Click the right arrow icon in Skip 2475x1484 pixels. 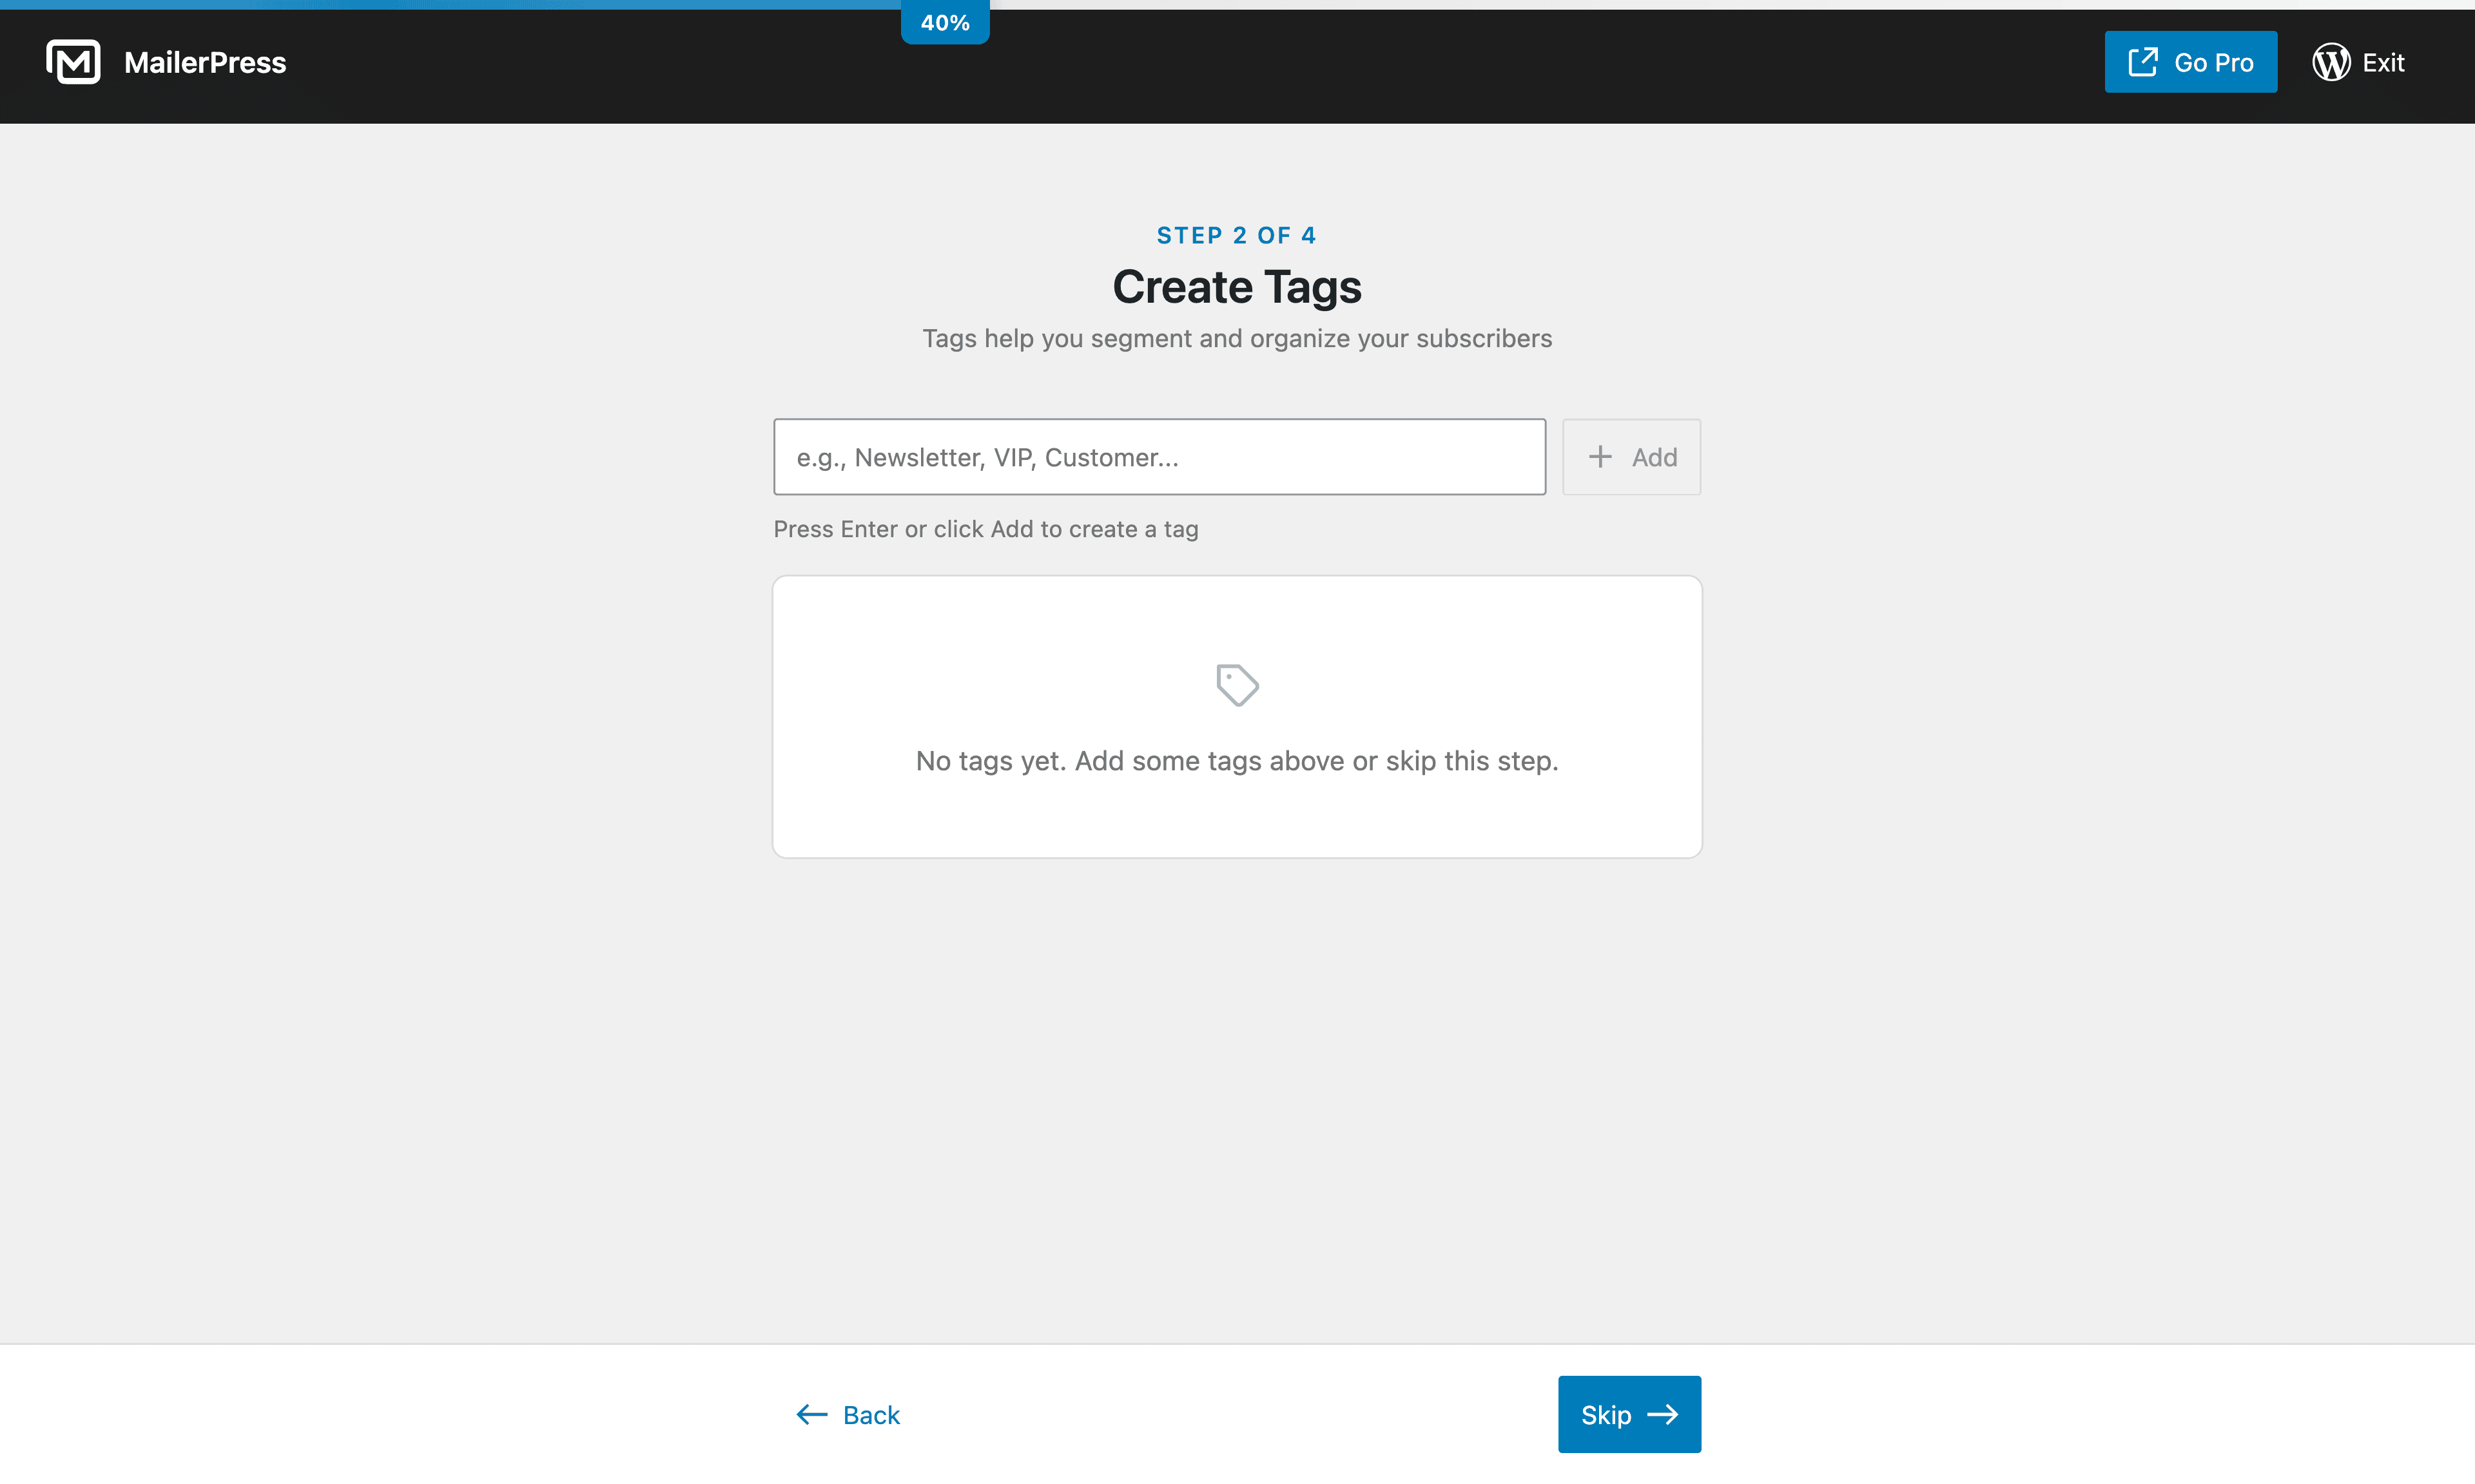click(1663, 1414)
